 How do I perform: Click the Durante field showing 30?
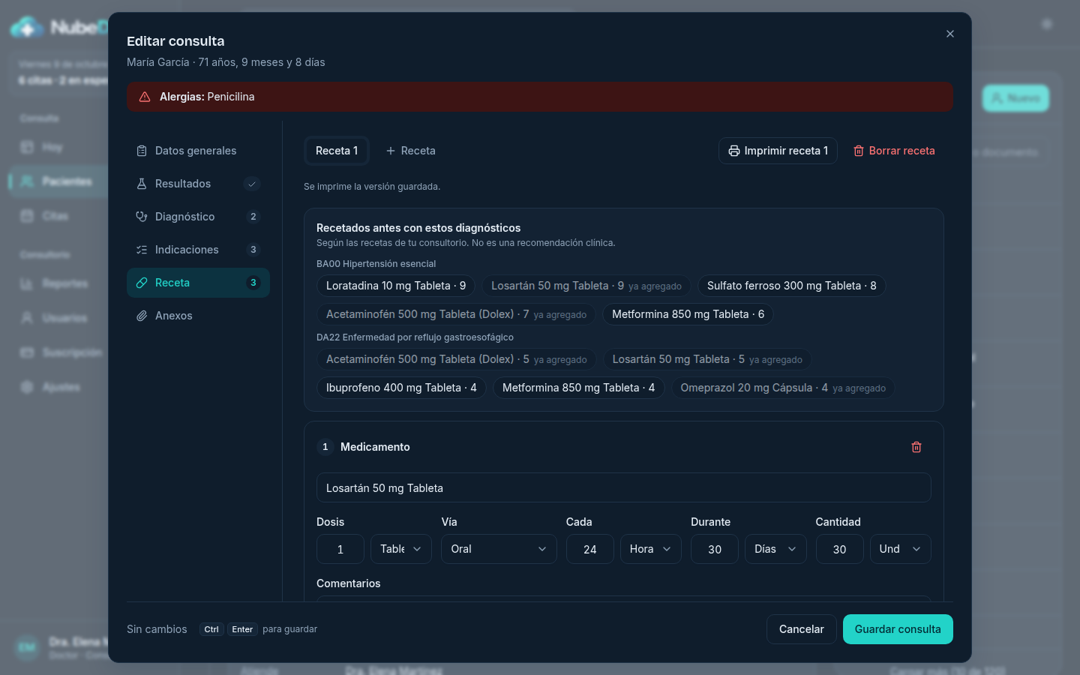[715, 549]
